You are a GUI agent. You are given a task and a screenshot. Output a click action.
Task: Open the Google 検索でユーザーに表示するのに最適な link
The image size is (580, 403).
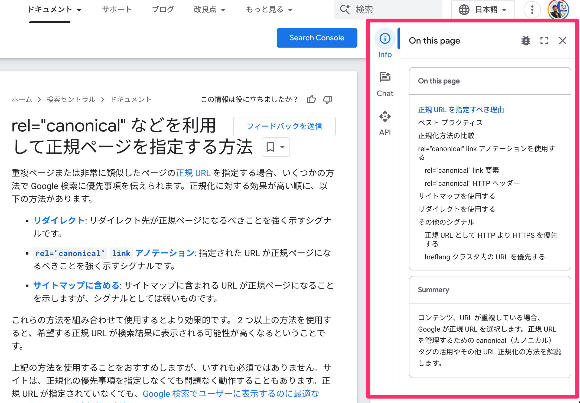pyautogui.click(x=231, y=394)
